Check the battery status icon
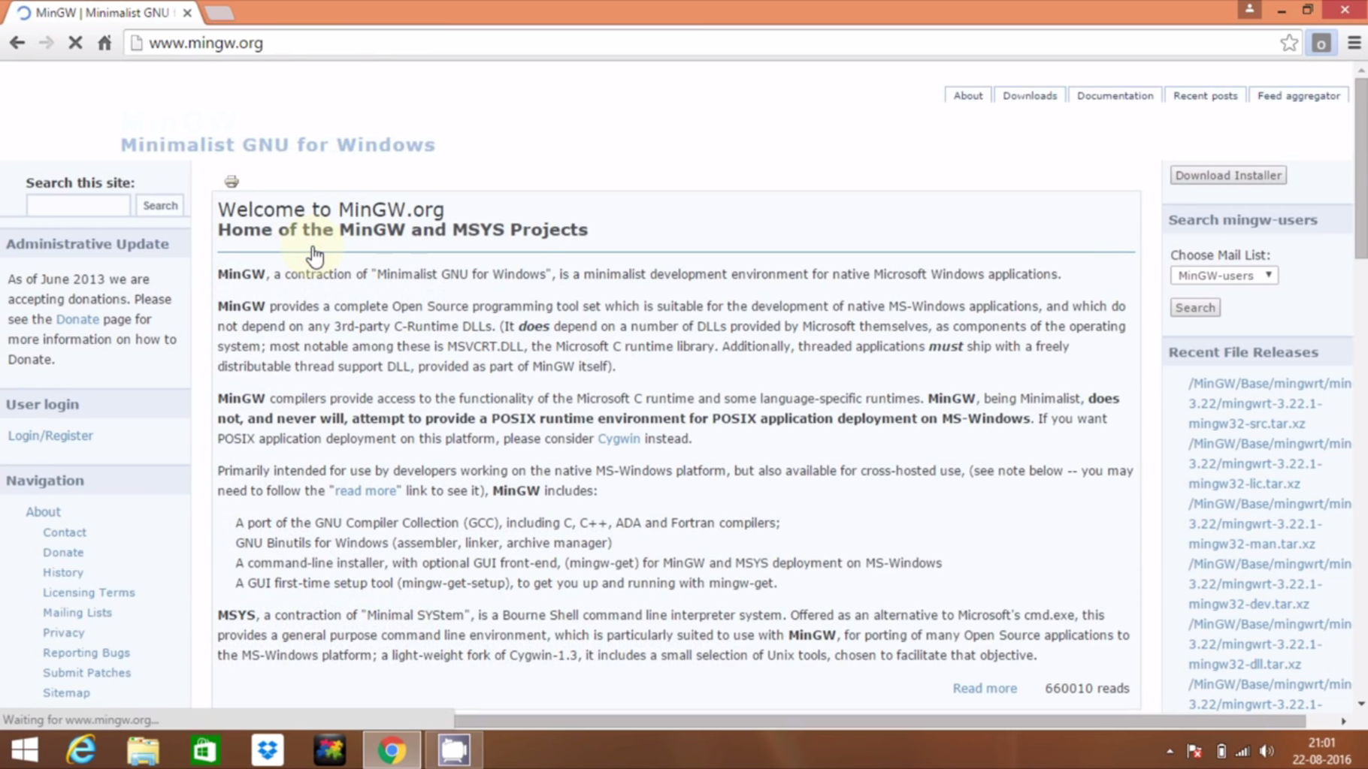The image size is (1368, 769). 1221,751
